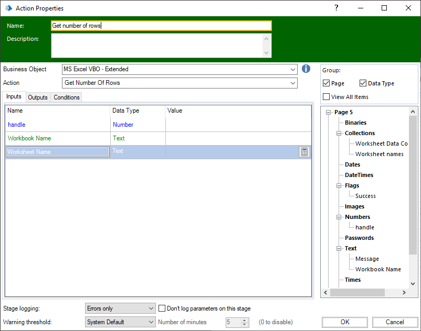The image size is (421, 331).
Task: Select Workbook Name in the data tree
Action: [x=378, y=269]
